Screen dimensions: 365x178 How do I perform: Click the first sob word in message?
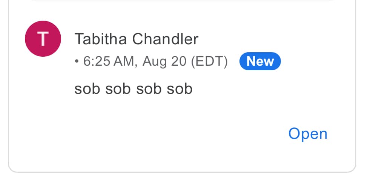click(x=87, y=89)
